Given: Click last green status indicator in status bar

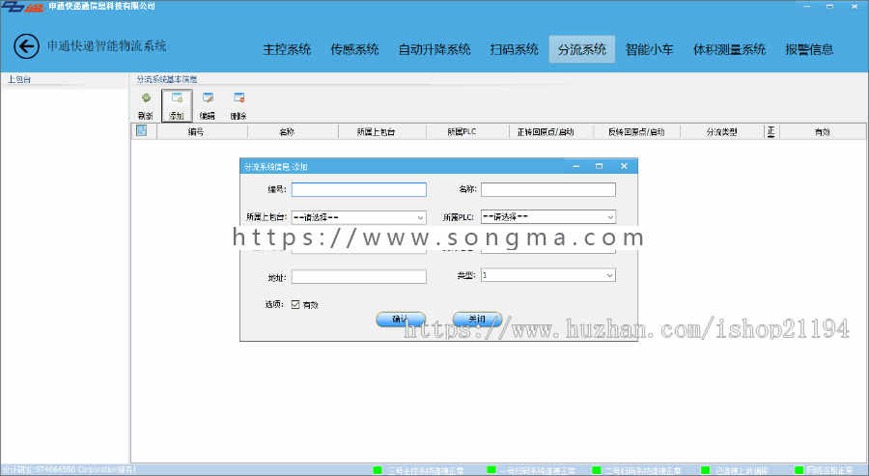Looking at the screenshot, I should (799, 470).
